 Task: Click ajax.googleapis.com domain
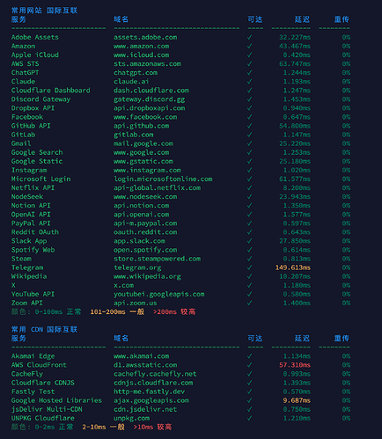151,400
